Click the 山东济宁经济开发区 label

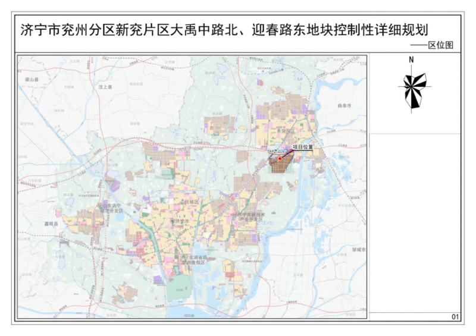point(110,208)
